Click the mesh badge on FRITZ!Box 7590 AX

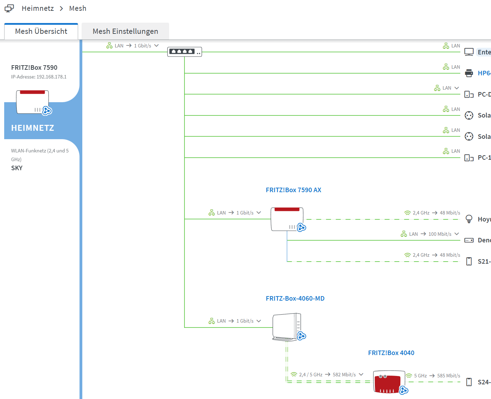[x=302, y=227]
